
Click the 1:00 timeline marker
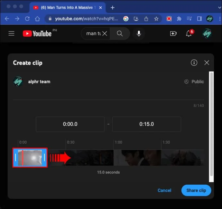tap(118, 142)
